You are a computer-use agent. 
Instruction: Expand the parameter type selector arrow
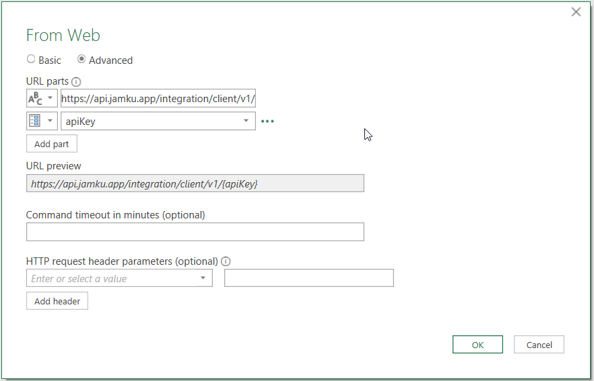pyautogui.click(x=50, y=121)
